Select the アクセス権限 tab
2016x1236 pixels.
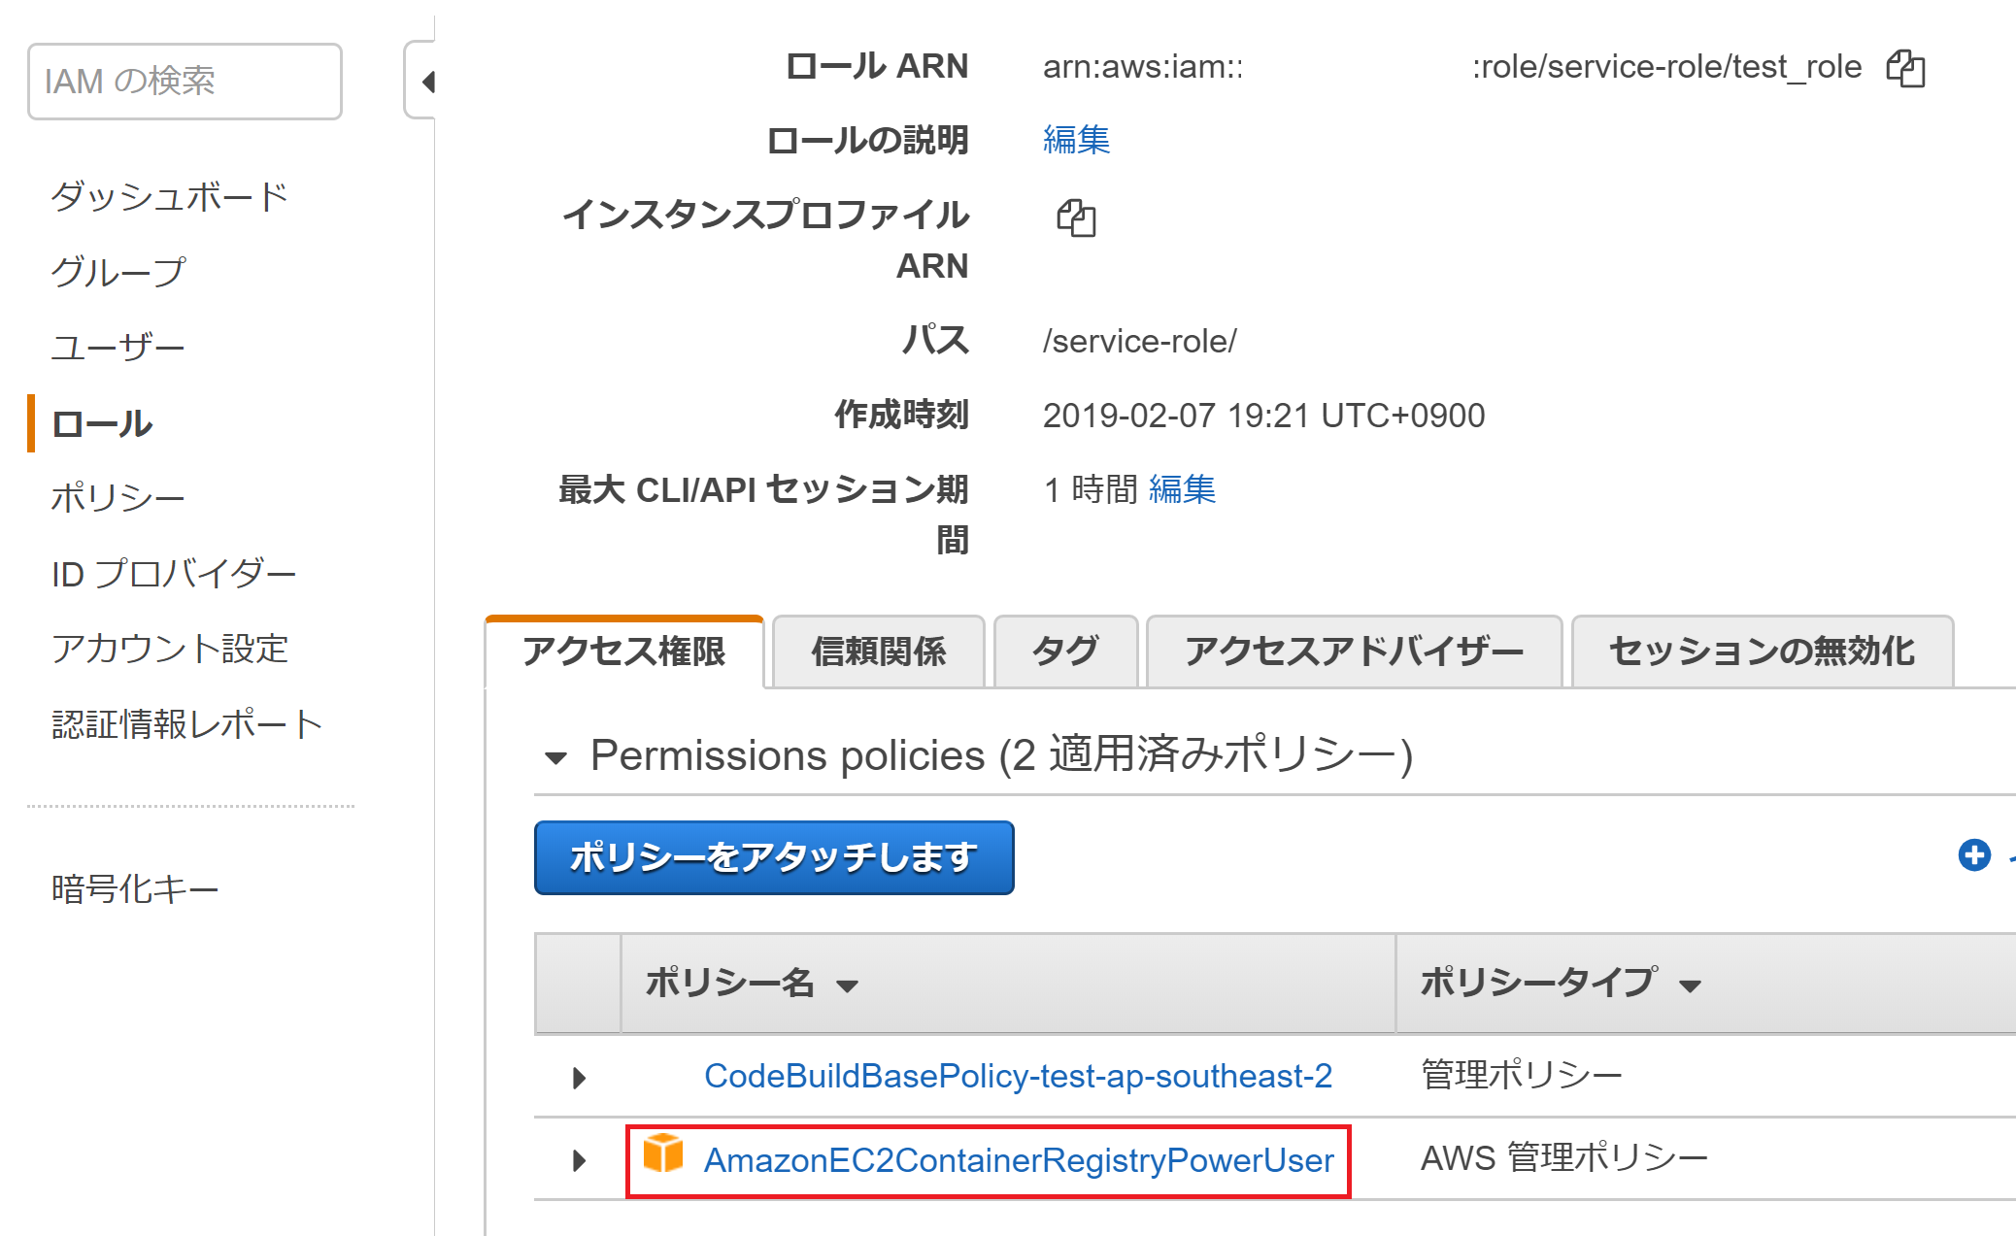click(625, 651)
